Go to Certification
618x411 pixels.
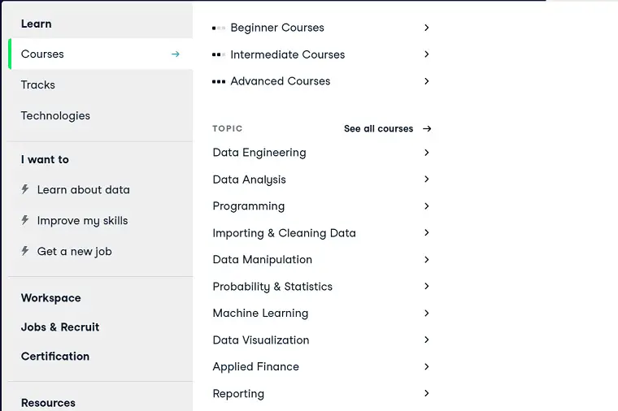55,357
